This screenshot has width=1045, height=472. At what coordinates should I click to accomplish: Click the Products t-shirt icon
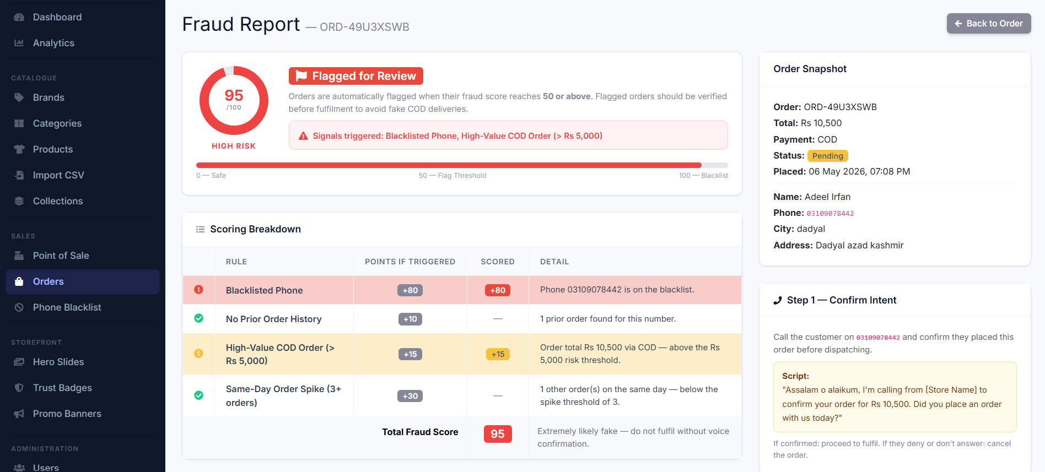pos(19,149)
